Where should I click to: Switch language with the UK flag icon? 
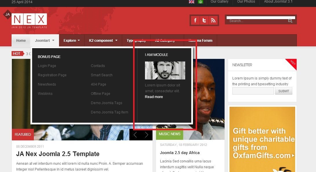tap(192, 2)
